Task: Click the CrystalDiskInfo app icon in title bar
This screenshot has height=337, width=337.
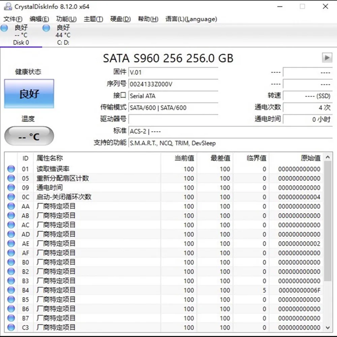Action: pos(7,6)
